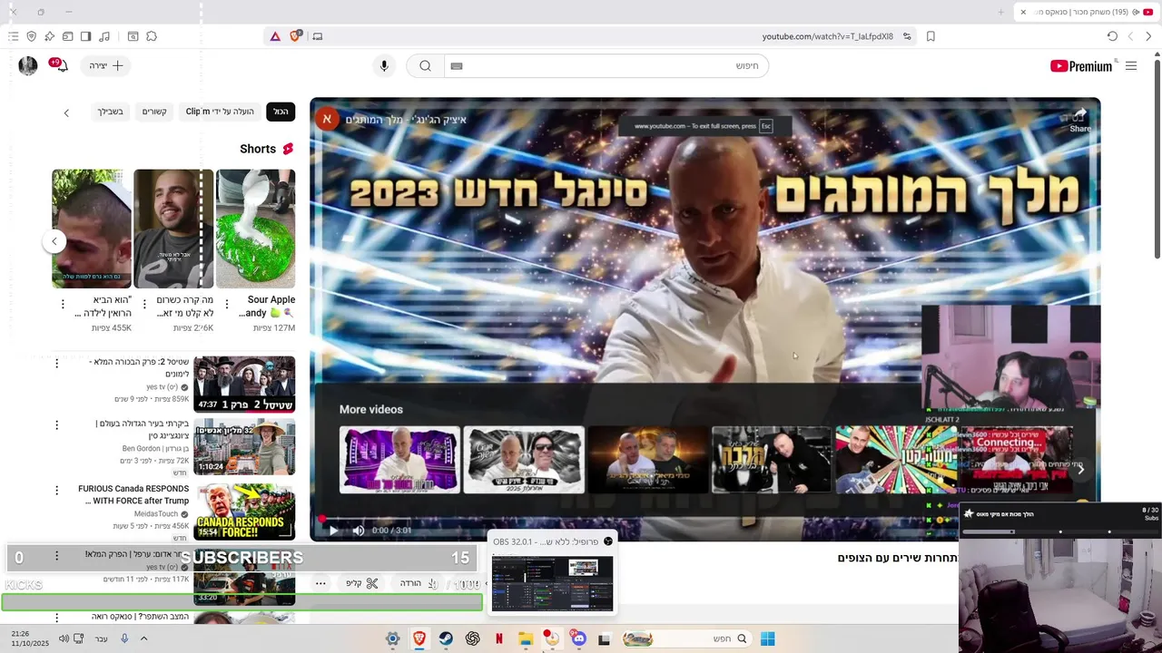Open Brave wallet toolbar icon
1162x653 pixels.
click(68, 36)
